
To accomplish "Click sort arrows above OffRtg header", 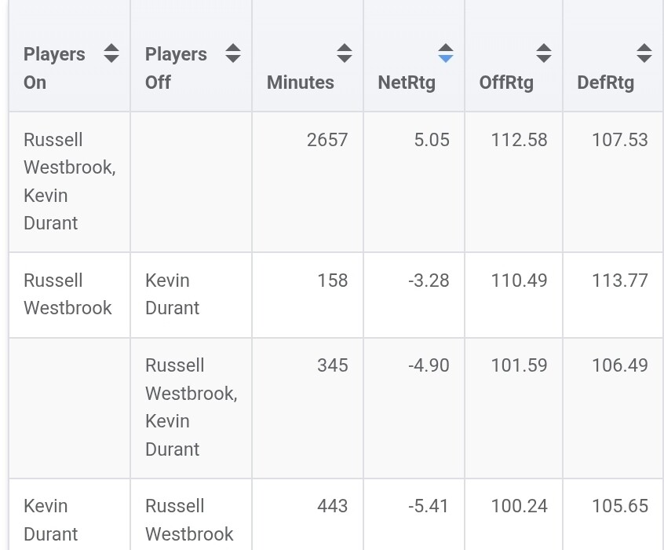I will click(543, 53).
